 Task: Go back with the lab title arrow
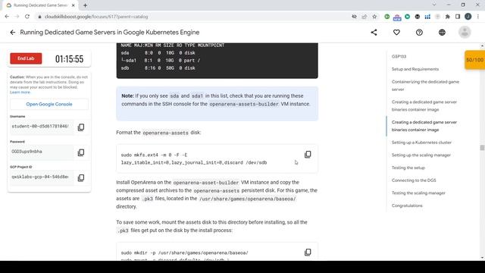[x=12, y=32]
